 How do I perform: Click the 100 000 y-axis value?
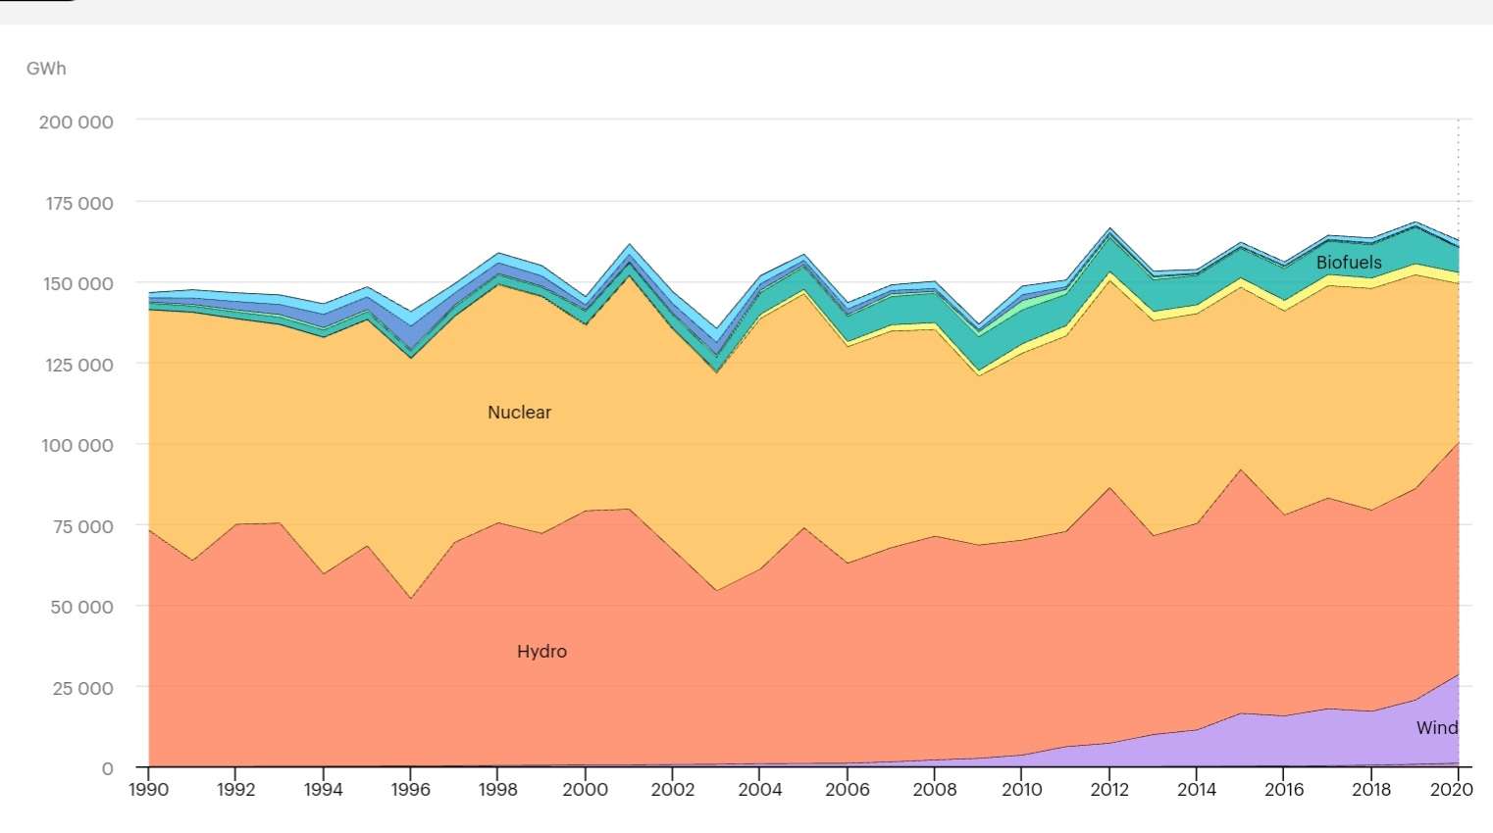pos(76,446)
